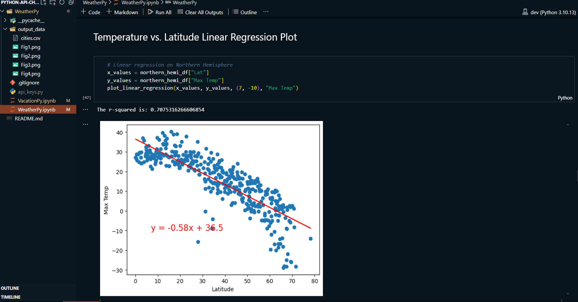Collapse all folders in explorer
The height and width of the screenshot is (302, 578).
(71, 2)
